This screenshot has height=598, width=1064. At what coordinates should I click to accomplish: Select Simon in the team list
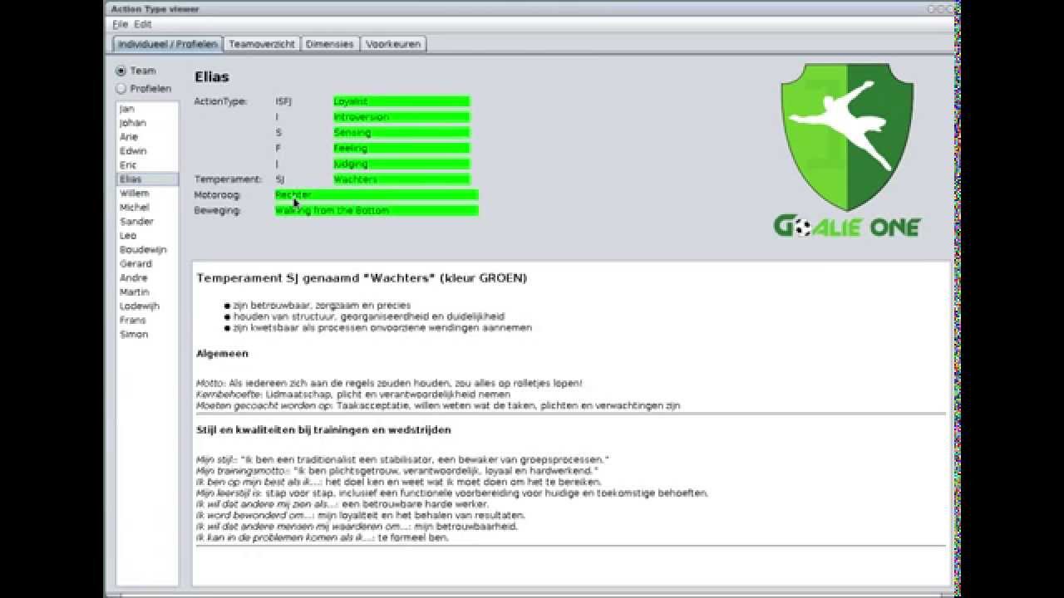pos(147,335)
